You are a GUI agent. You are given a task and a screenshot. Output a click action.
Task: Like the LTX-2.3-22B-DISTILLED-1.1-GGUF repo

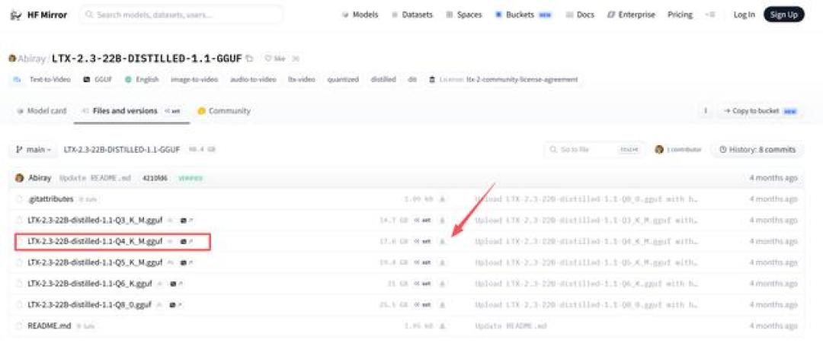tap(276, 59)
